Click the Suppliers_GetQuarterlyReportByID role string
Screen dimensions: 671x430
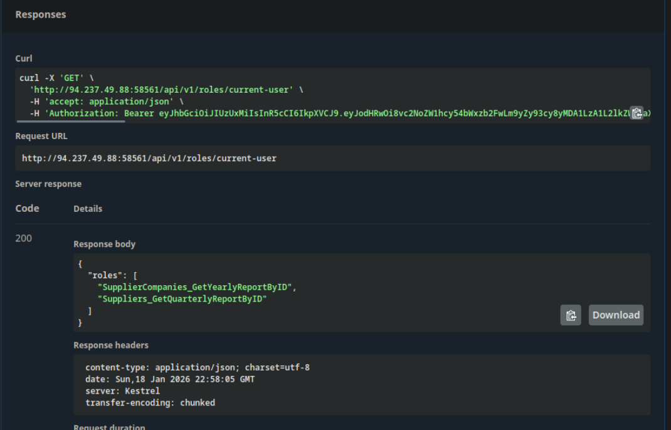[182, 299]
